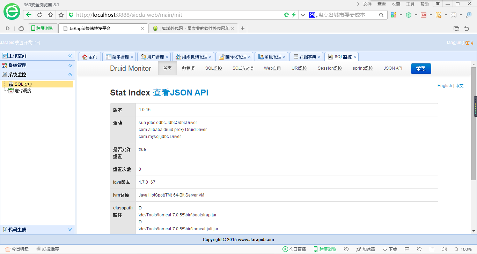Image resolution: width=477 pixels, height=254 pixels.
Task: Open the 文件 menu
Action: pyautogui.click(x=367, y=4)
